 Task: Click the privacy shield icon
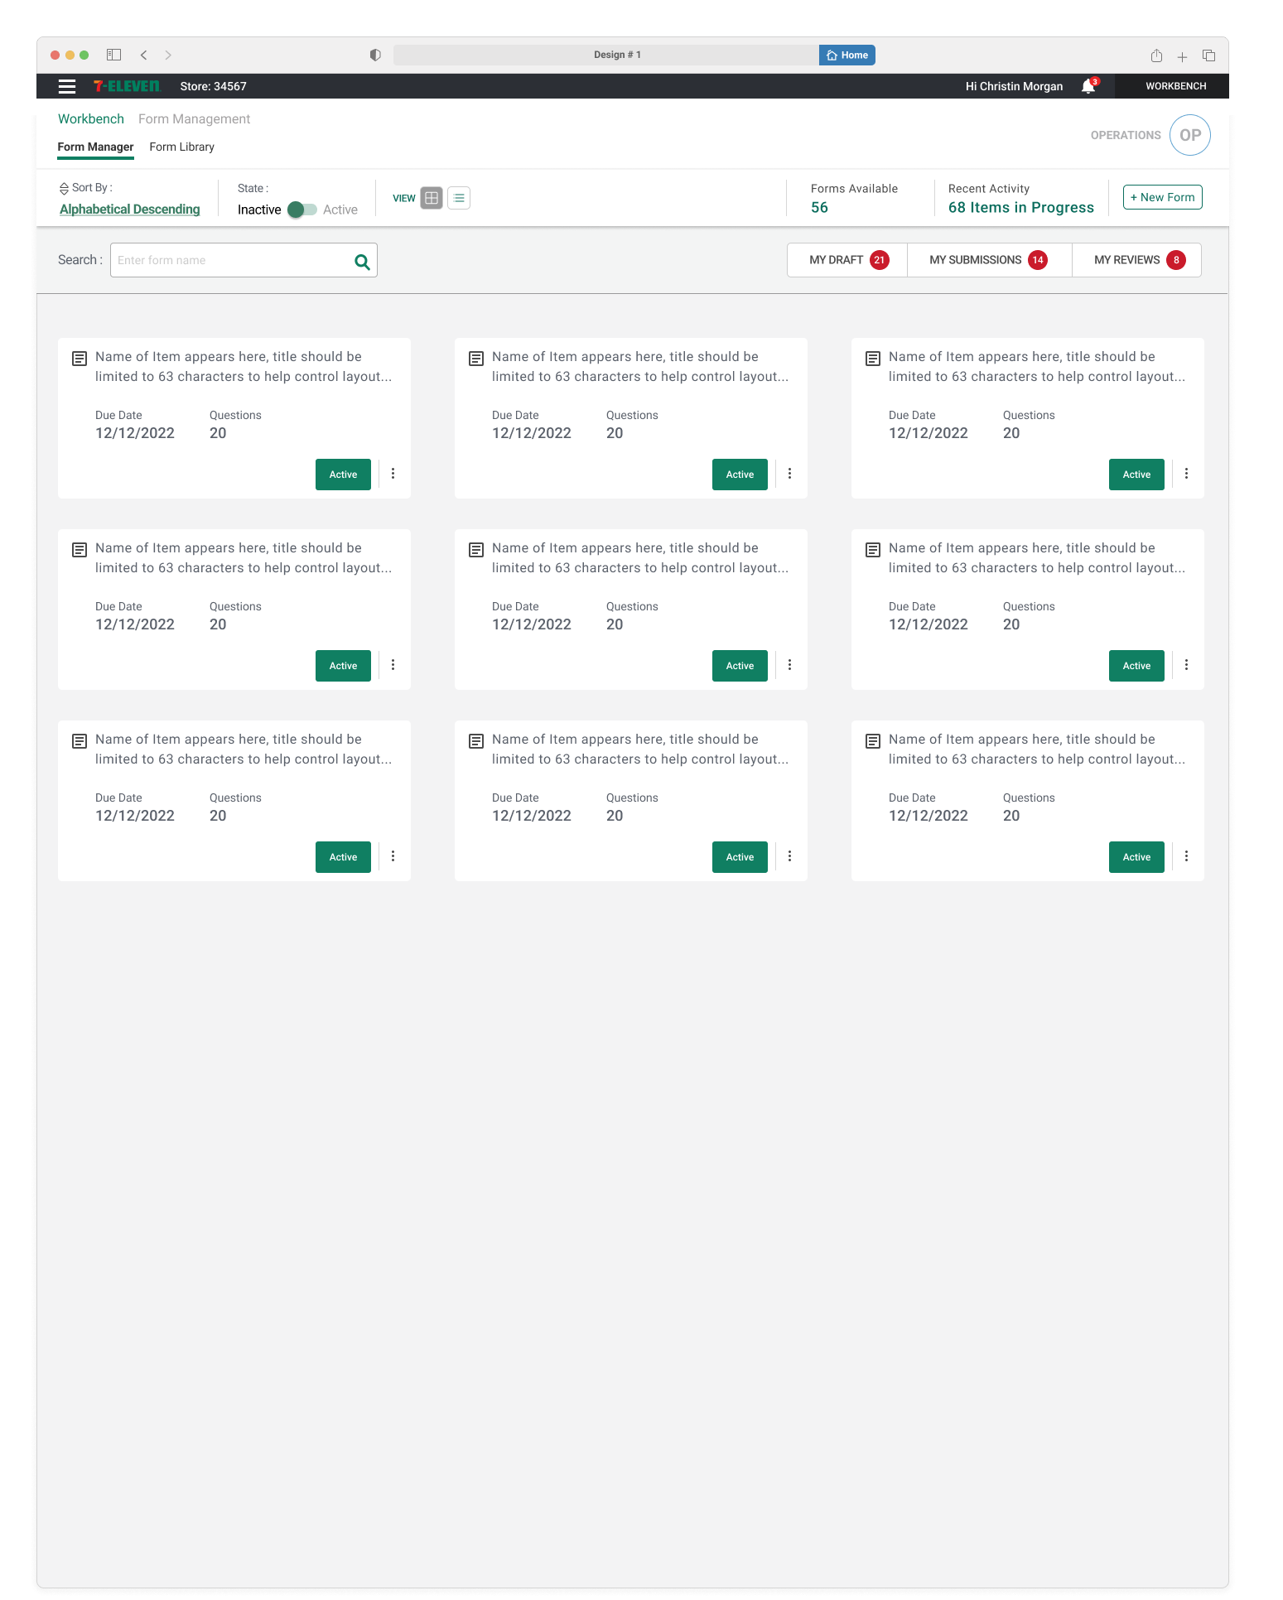click(375, 55)
